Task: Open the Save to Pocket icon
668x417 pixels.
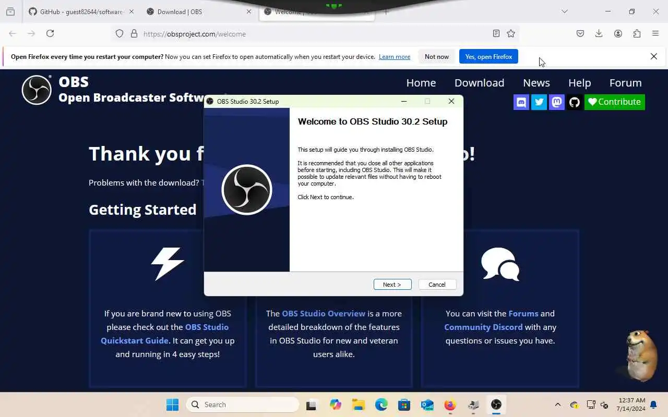Action: click(x=580, y=33)
